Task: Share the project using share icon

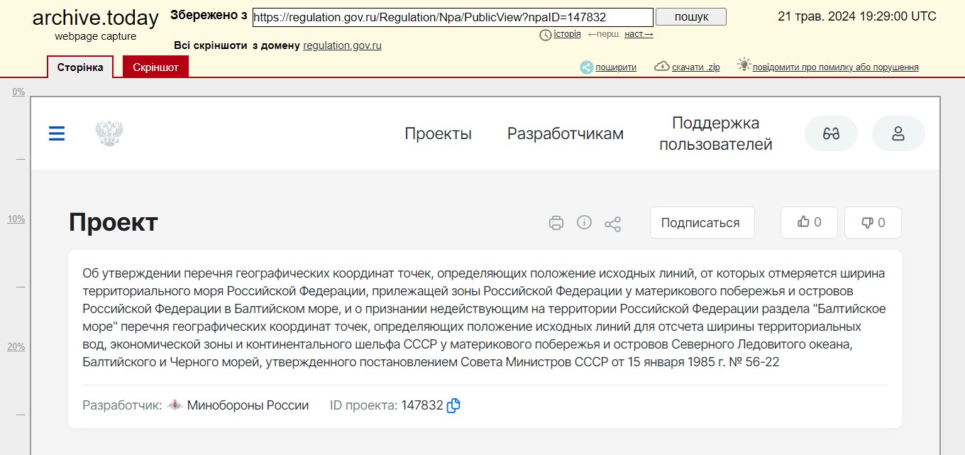Action: coord(612,224)
